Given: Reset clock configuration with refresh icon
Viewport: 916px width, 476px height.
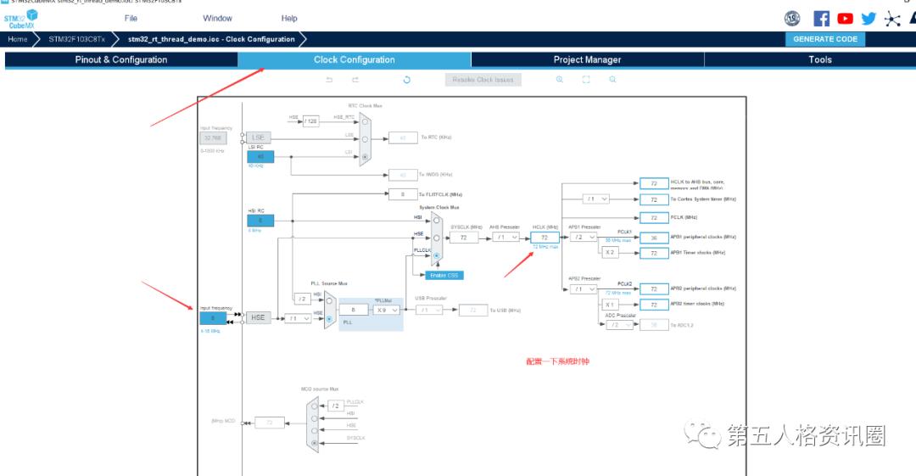Looking at the screenshot, I should pyautogui.click(x=406, y=80).
